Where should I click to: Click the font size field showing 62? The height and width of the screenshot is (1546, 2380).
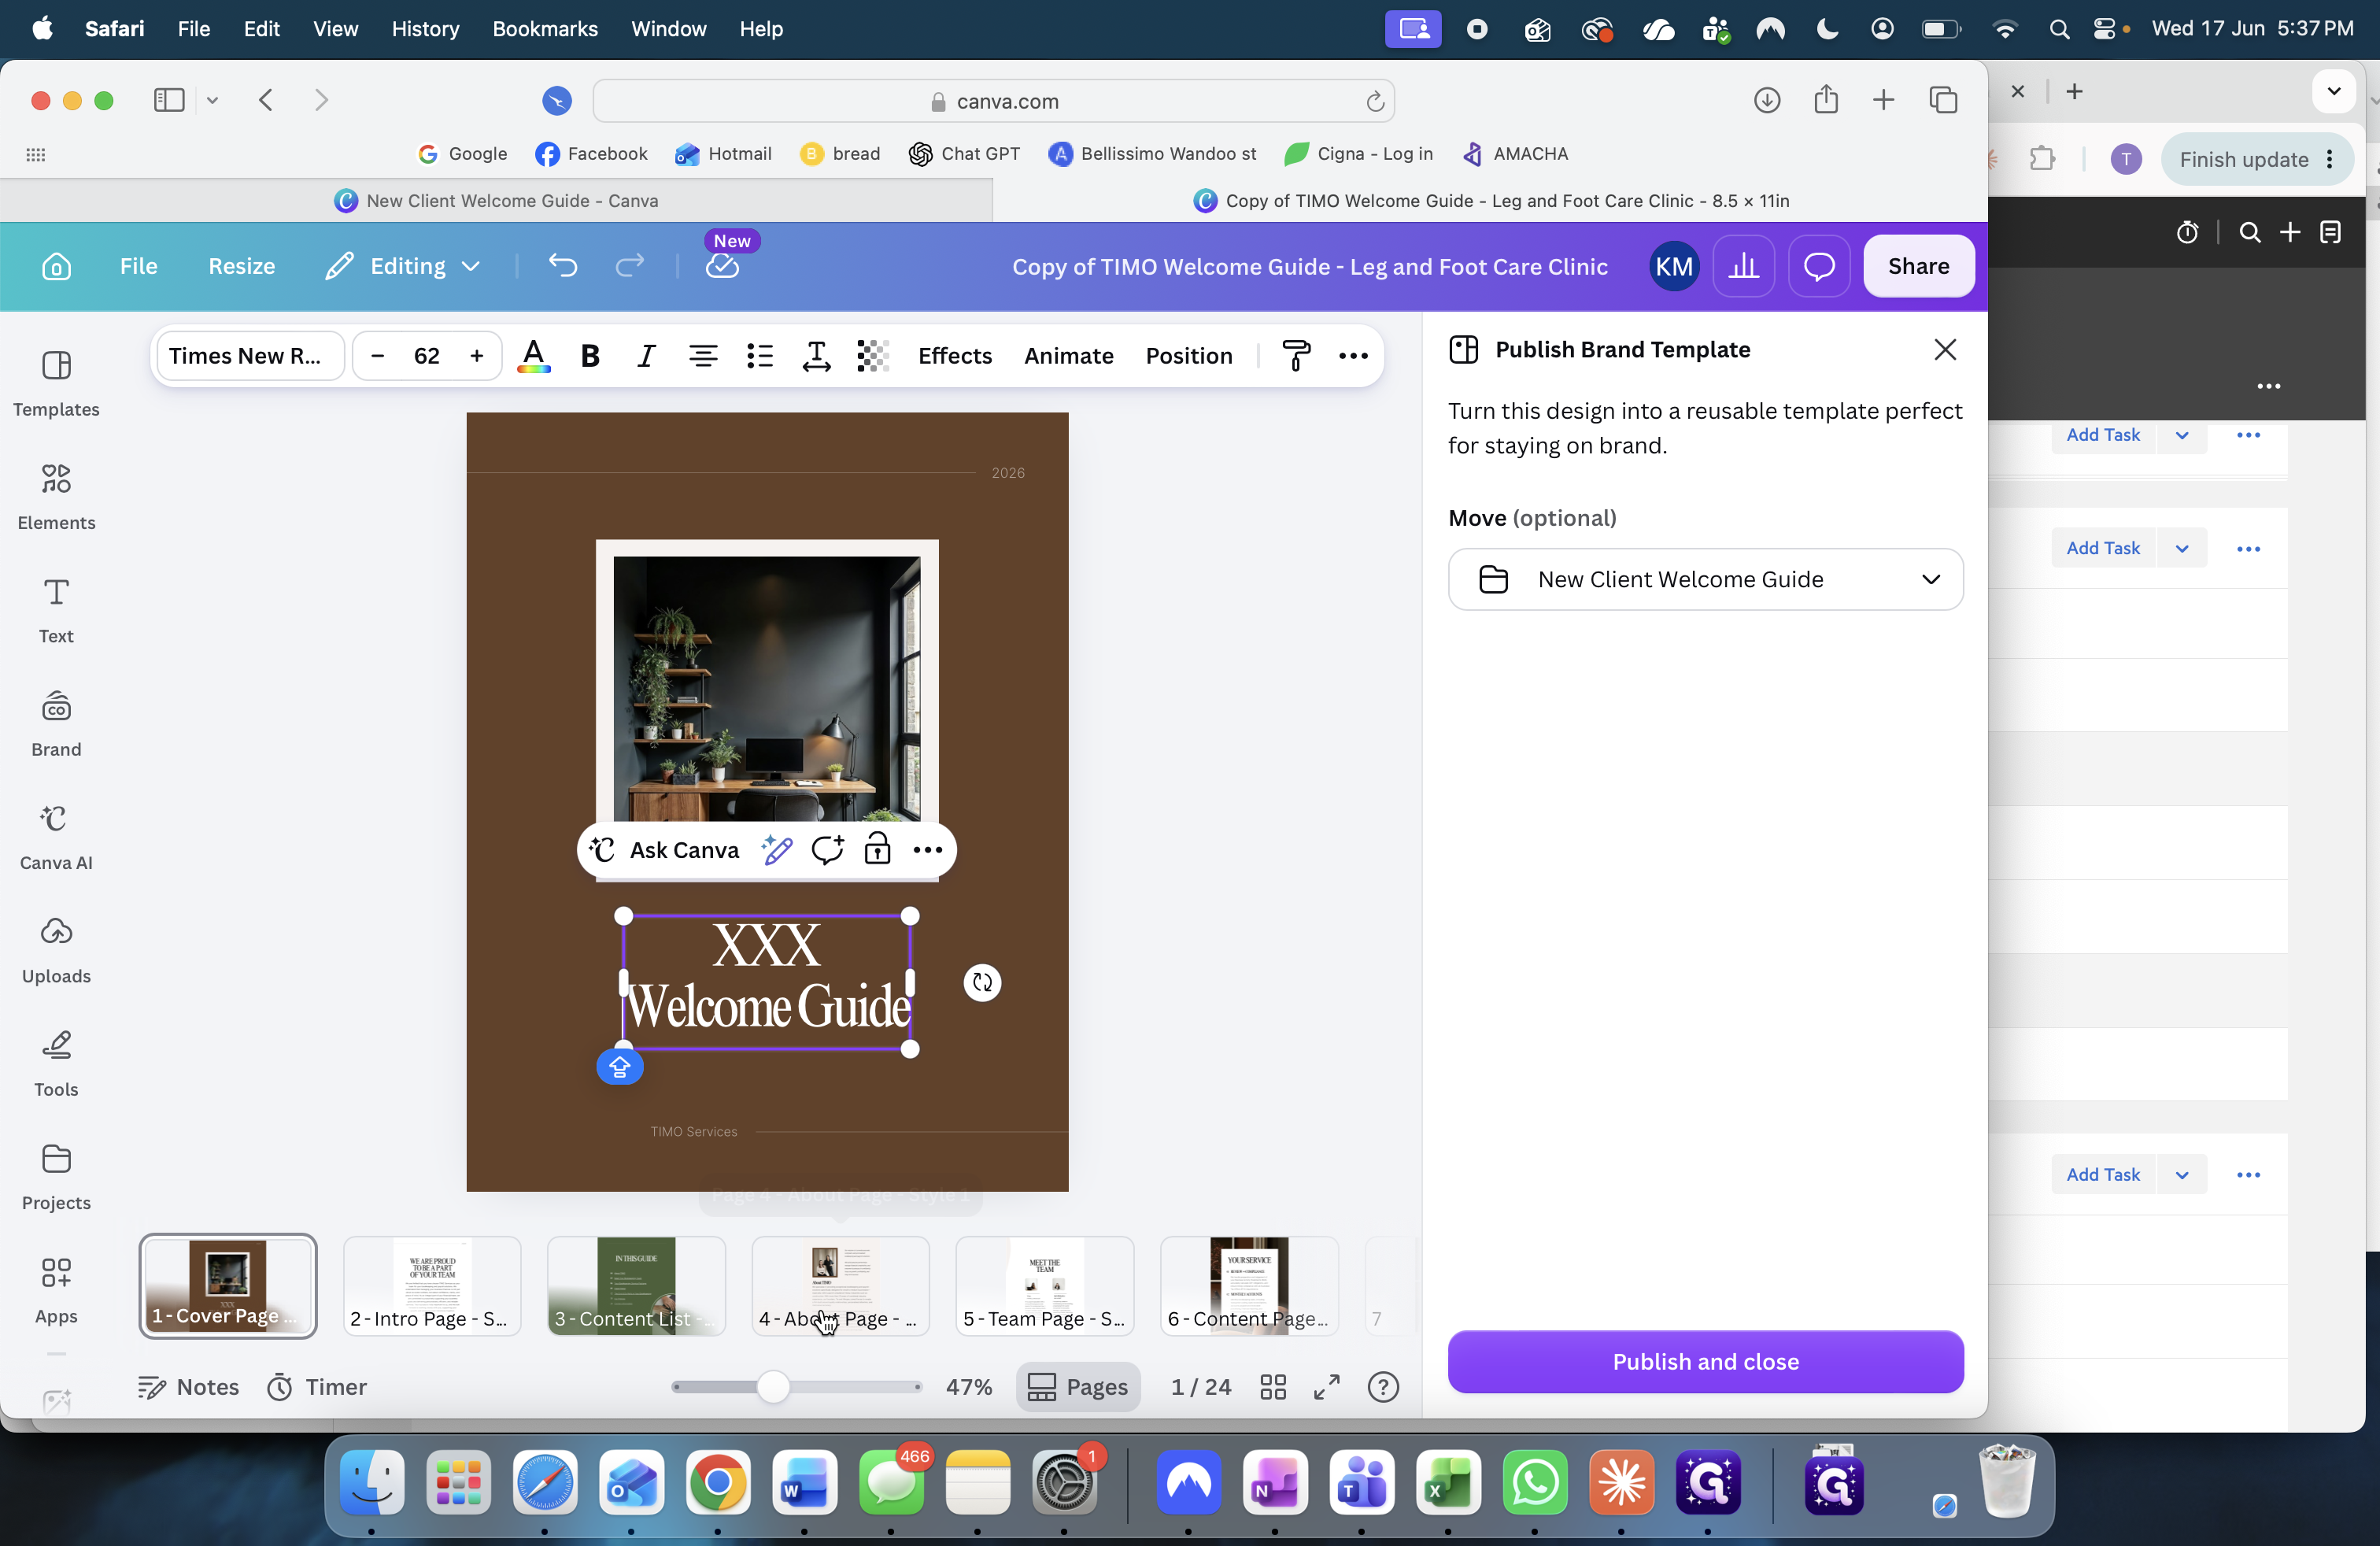coord(427,356)
